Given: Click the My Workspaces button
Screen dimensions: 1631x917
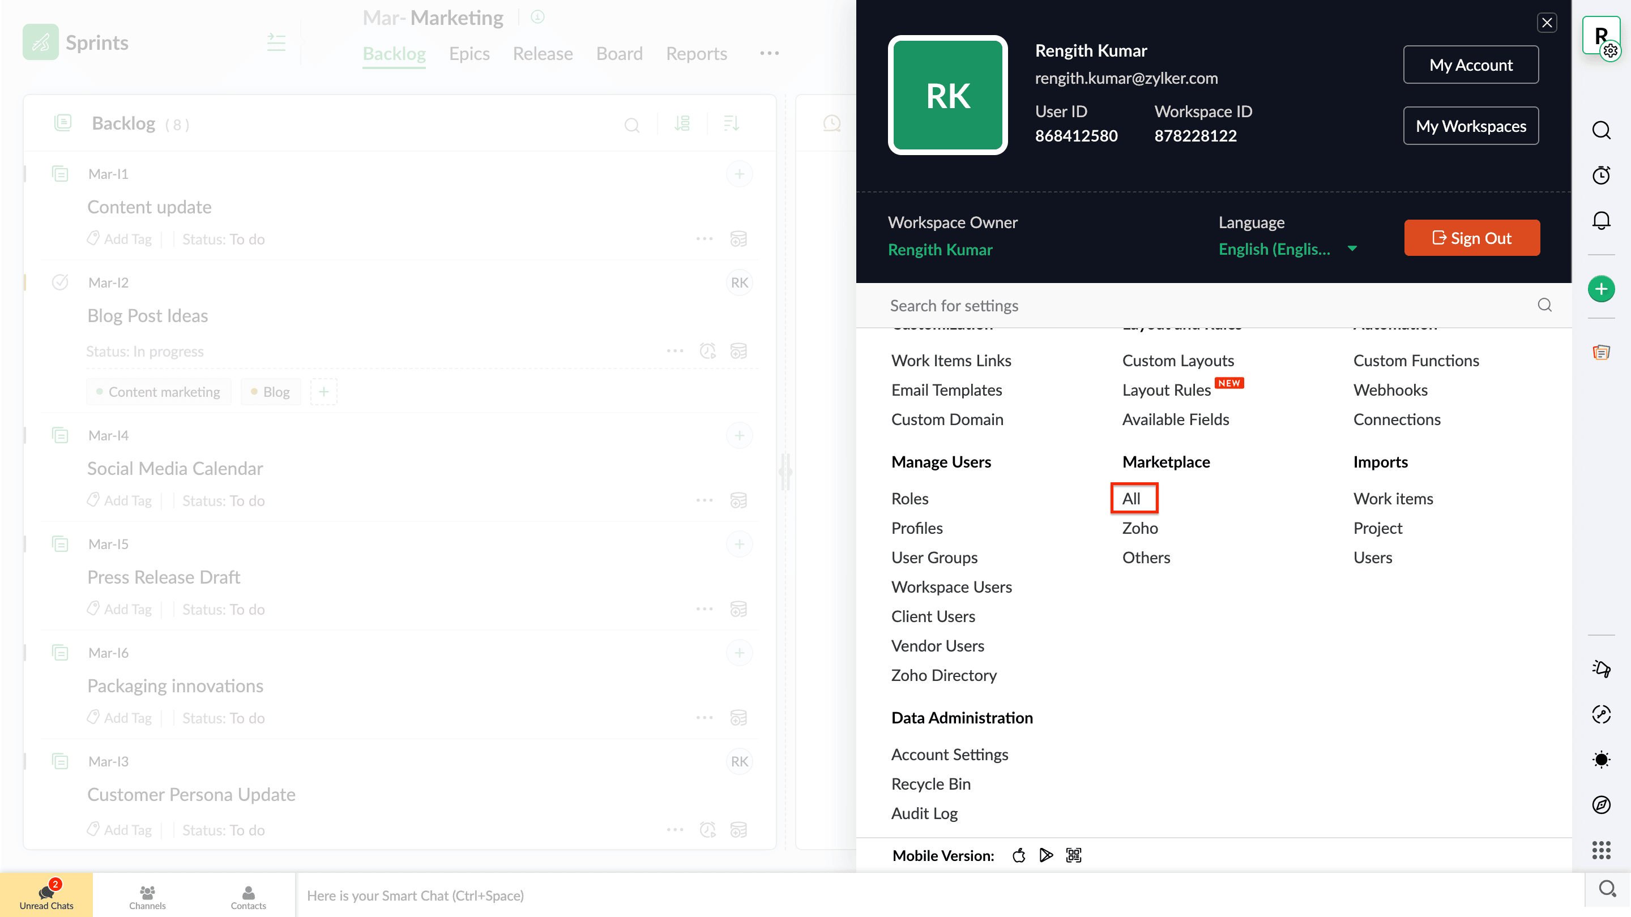Looking at the screenshot, I should click(1470, 126).
